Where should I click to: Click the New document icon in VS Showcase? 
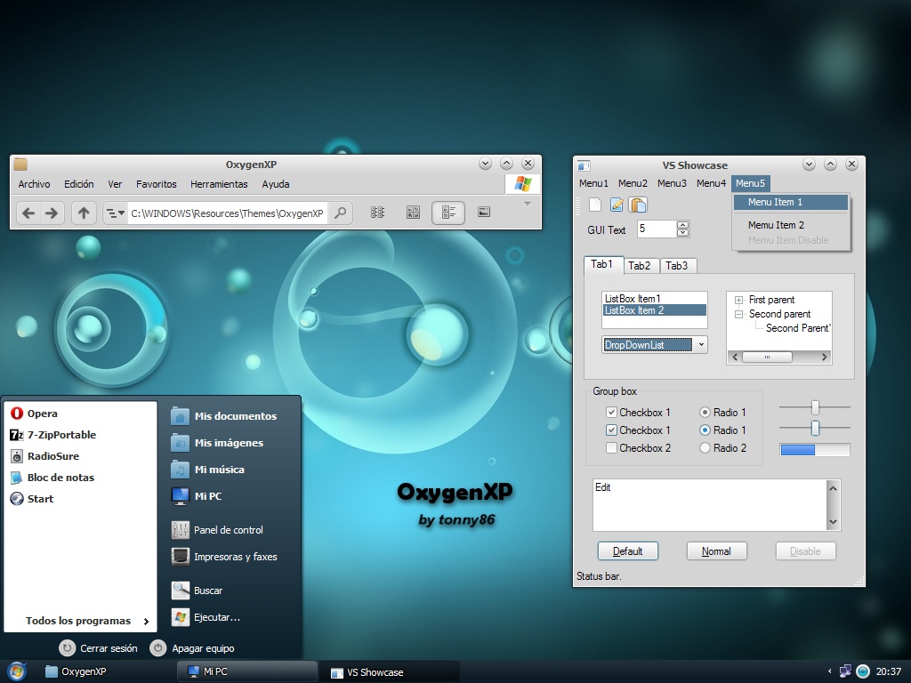[x=595, y=205]
